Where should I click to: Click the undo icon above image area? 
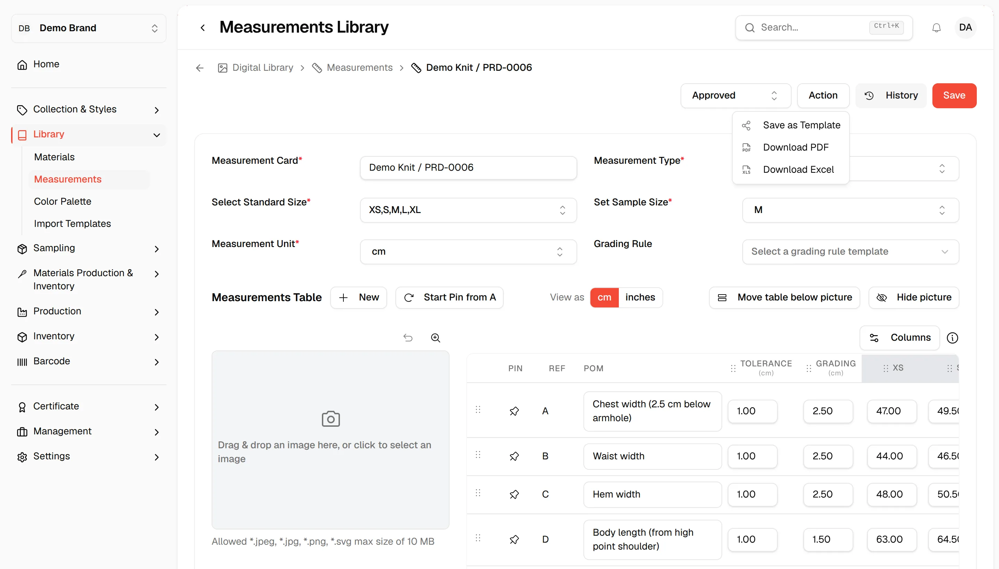point(408,338)
